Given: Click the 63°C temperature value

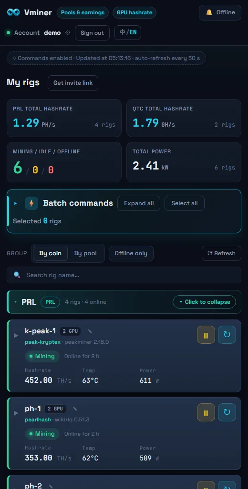Looking at the screenshot, I should pos(90,380).
